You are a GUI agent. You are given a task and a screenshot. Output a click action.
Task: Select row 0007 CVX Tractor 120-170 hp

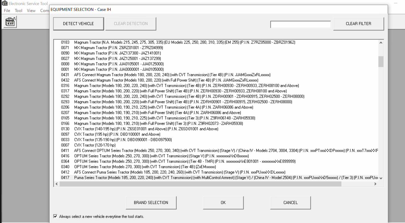click(x=216, y=145)
